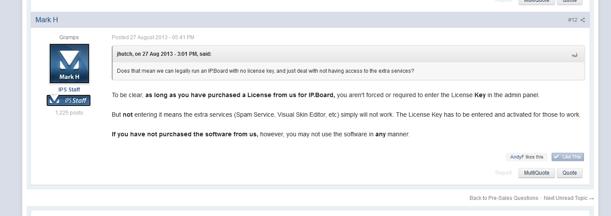Click the "jhutch, on 27 Aug 2013" quote header
The image size is (611, 216).
tap(164, 54)
